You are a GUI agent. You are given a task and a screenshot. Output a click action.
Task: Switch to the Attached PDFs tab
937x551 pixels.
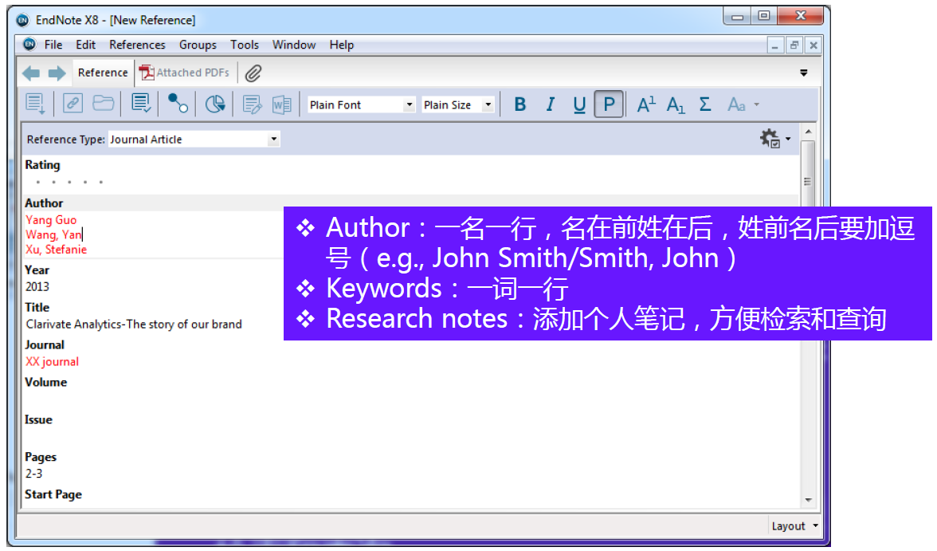(184, 73)
